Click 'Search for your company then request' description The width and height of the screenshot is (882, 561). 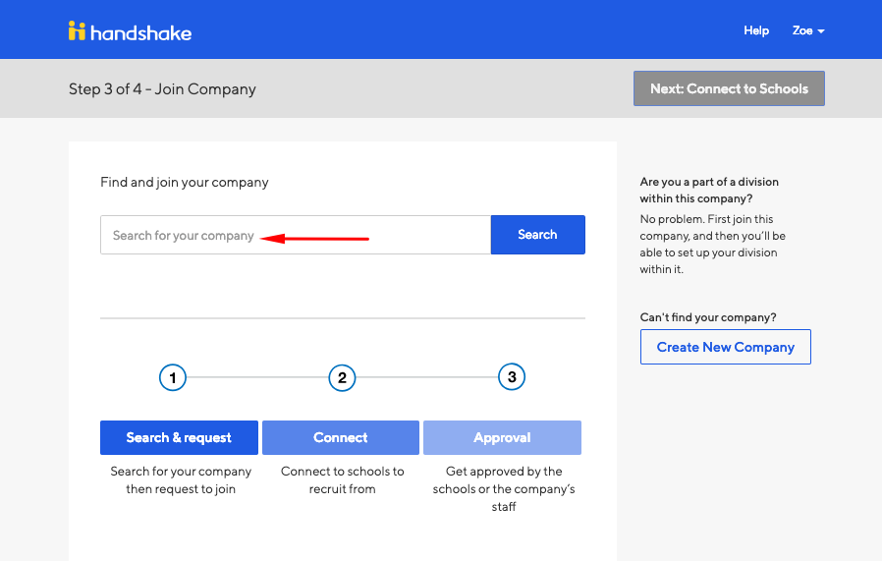click(x=181, y=480)
